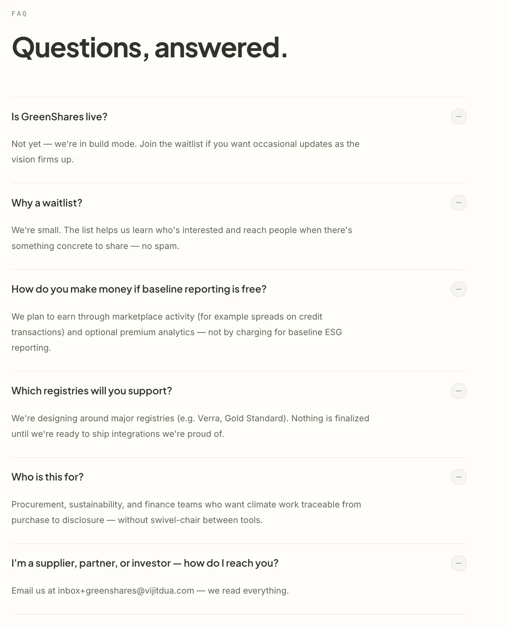The height and width of the screenshot is (627, 510).
Task: Click minus icon for supplier, partner, investor question
Action: pos(458,563)
